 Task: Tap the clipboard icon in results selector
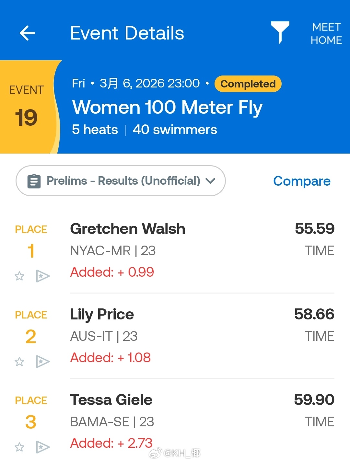click(34, 181)
